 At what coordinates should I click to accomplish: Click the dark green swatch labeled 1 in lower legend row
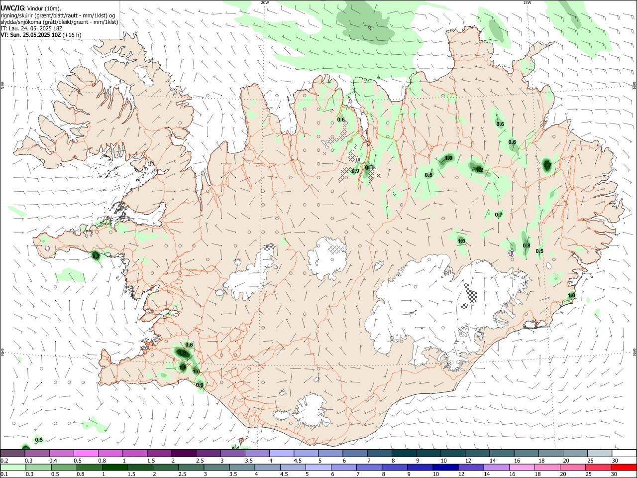(114, 467)
